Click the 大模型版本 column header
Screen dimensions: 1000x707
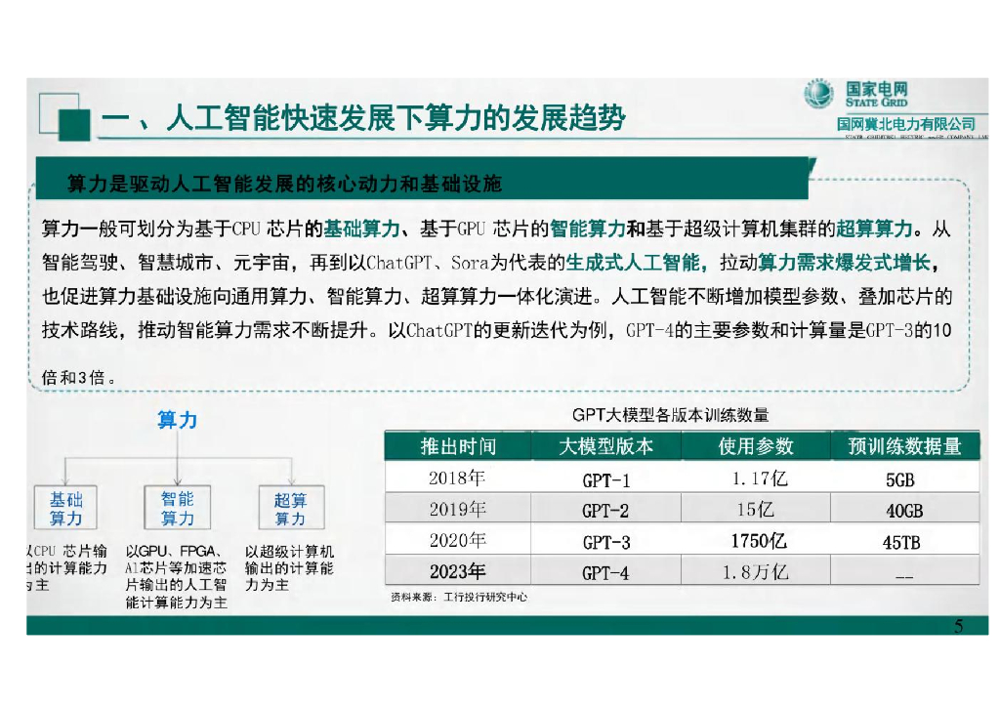point(605,446)
